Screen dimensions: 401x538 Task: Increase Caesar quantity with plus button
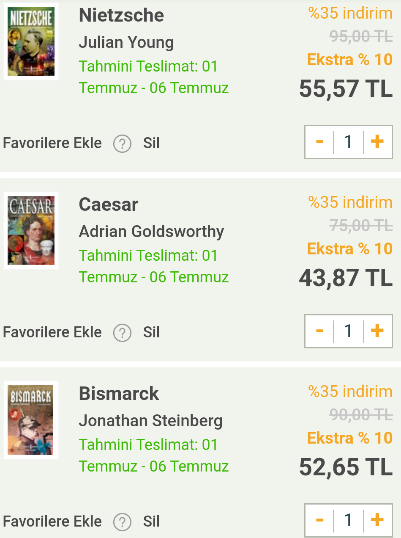[x=377, y=331]
